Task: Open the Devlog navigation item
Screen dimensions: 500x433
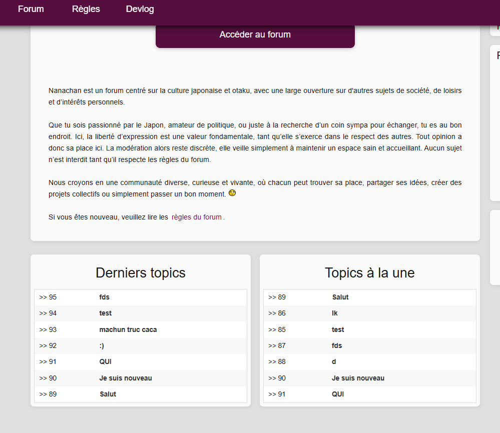Action: pos(140,9)
